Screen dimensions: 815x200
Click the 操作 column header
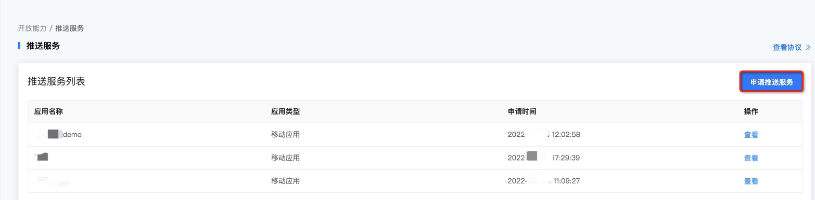pos(751,111)
